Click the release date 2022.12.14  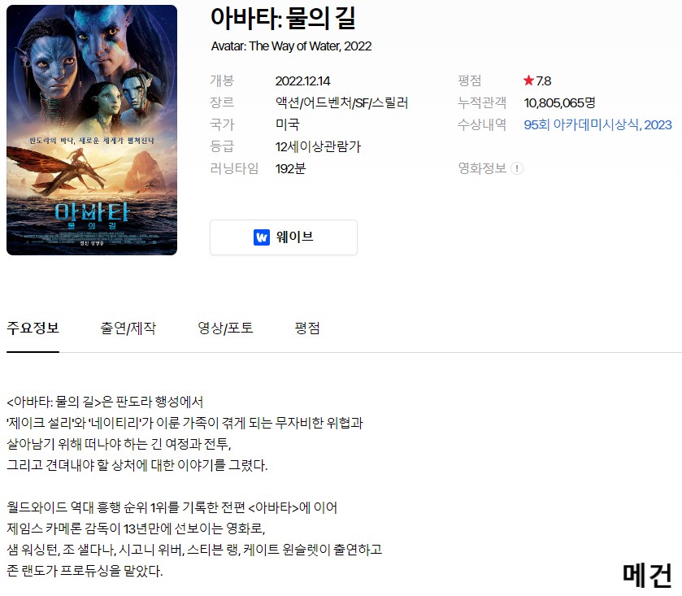(x=302, y=81)
